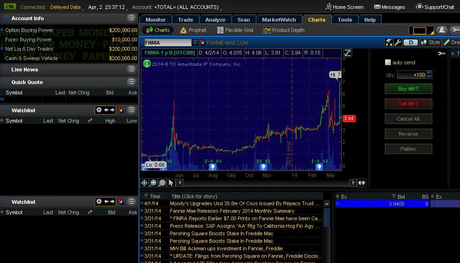The height and width of the screenshot is (263, 460).
Task: Open the Style dropdown on chart toolbar
Action: [x=430, y=43]
